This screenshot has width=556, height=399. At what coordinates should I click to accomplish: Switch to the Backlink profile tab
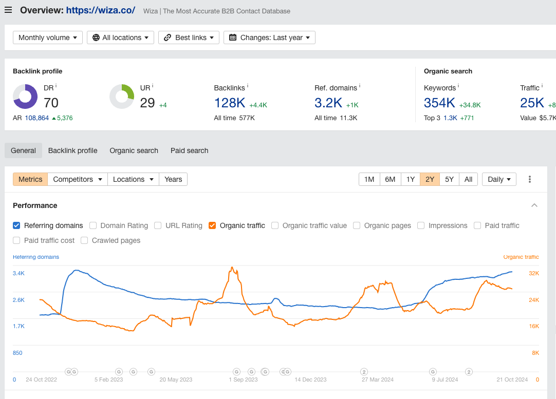pyautogui.click(x=72, y=150)
